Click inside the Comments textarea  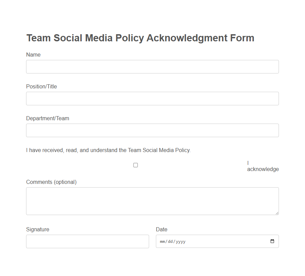(152, 200)
